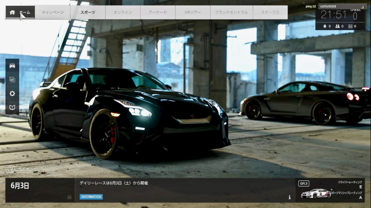Screen dimensions: 371x208
Task: Select the キャンペーン tab
Action: 53,12
